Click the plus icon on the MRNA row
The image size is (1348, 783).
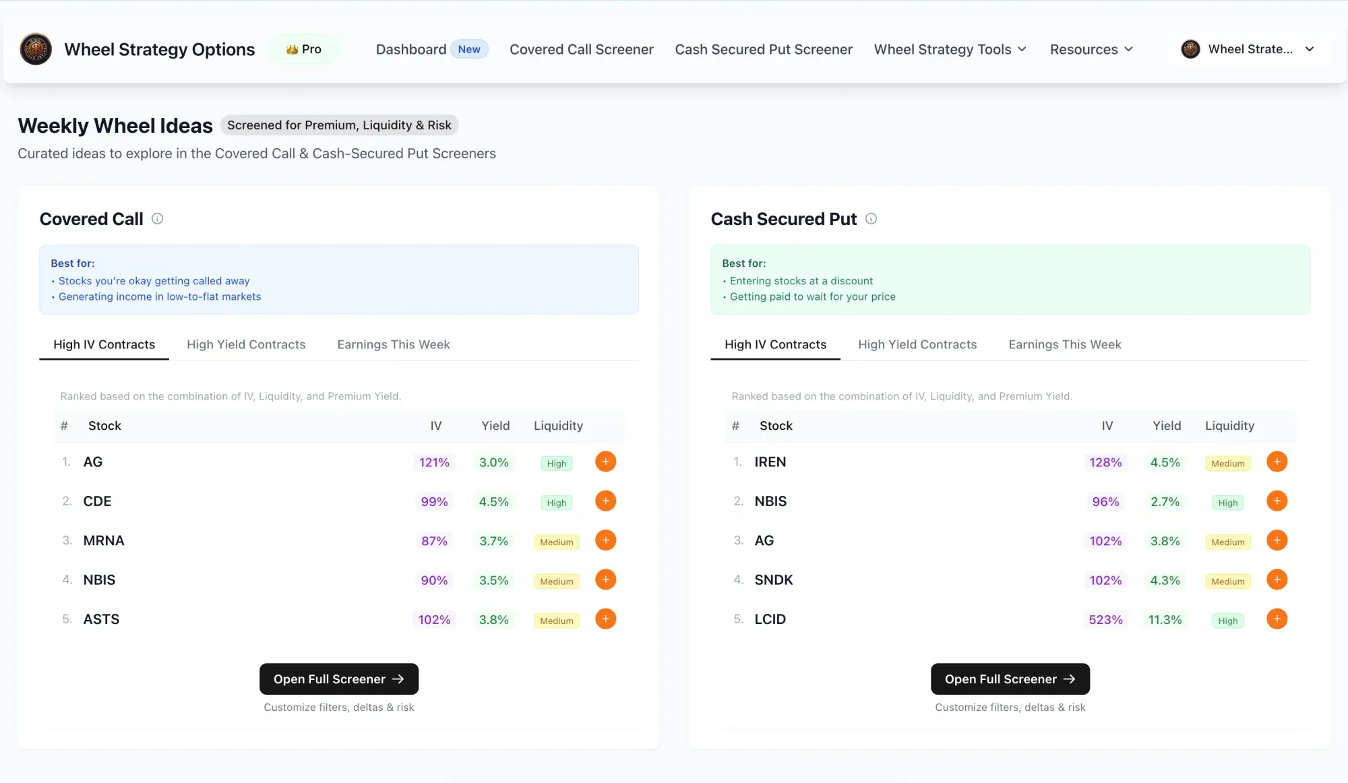[x=605, y=541]
